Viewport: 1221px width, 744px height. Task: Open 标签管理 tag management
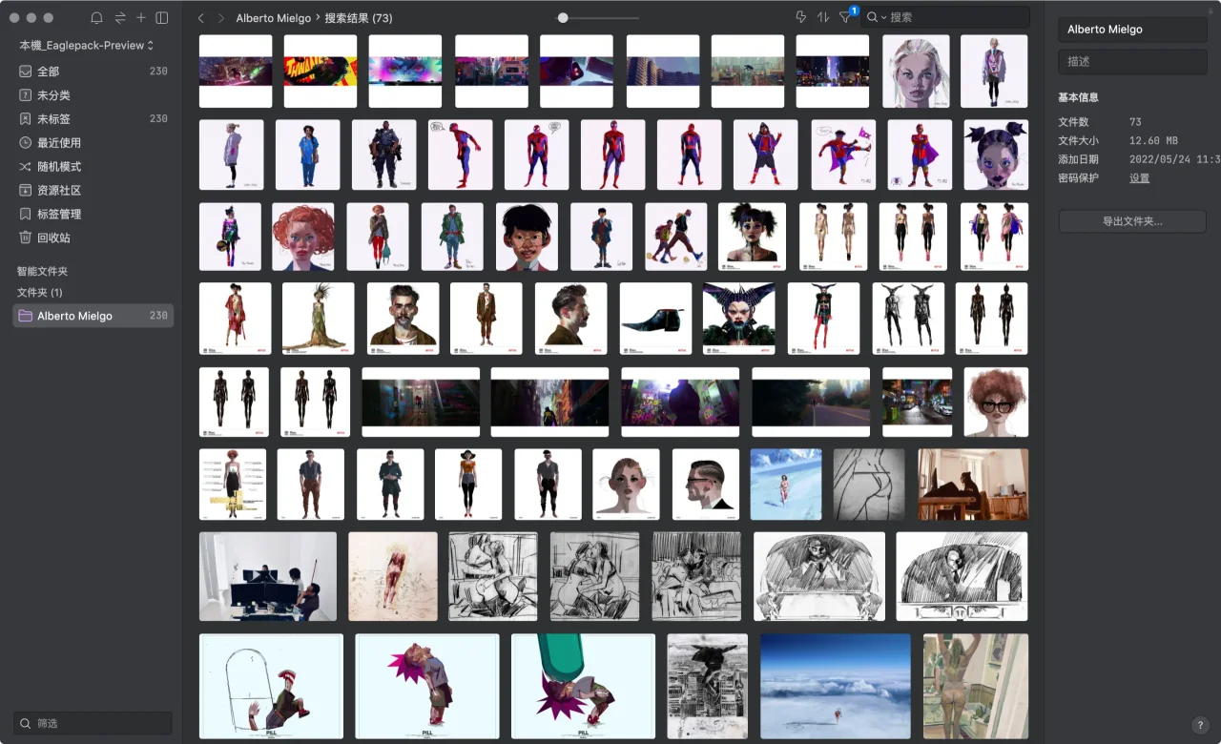(93, 215)
